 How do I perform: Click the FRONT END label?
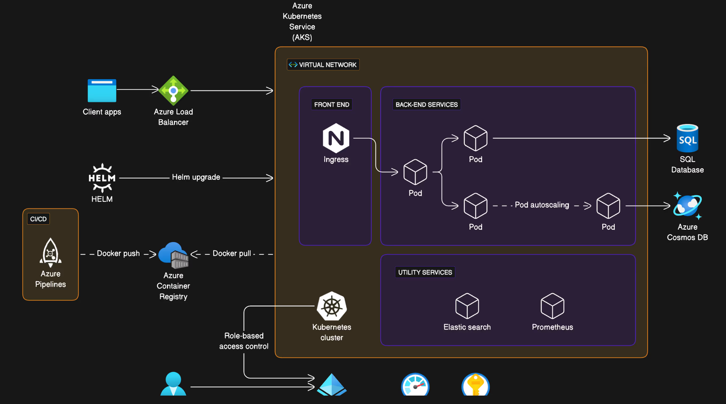click(332, 104)
